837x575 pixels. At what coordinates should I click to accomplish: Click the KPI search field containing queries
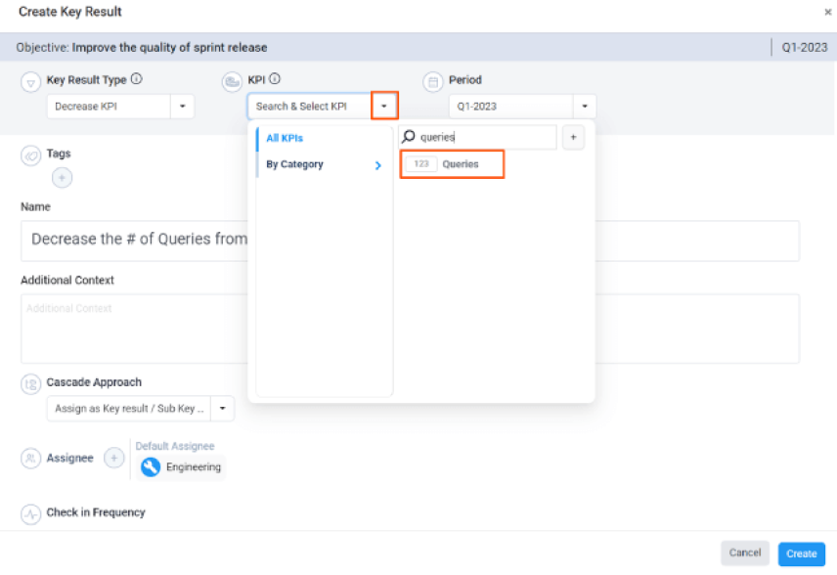pos(478,137)
